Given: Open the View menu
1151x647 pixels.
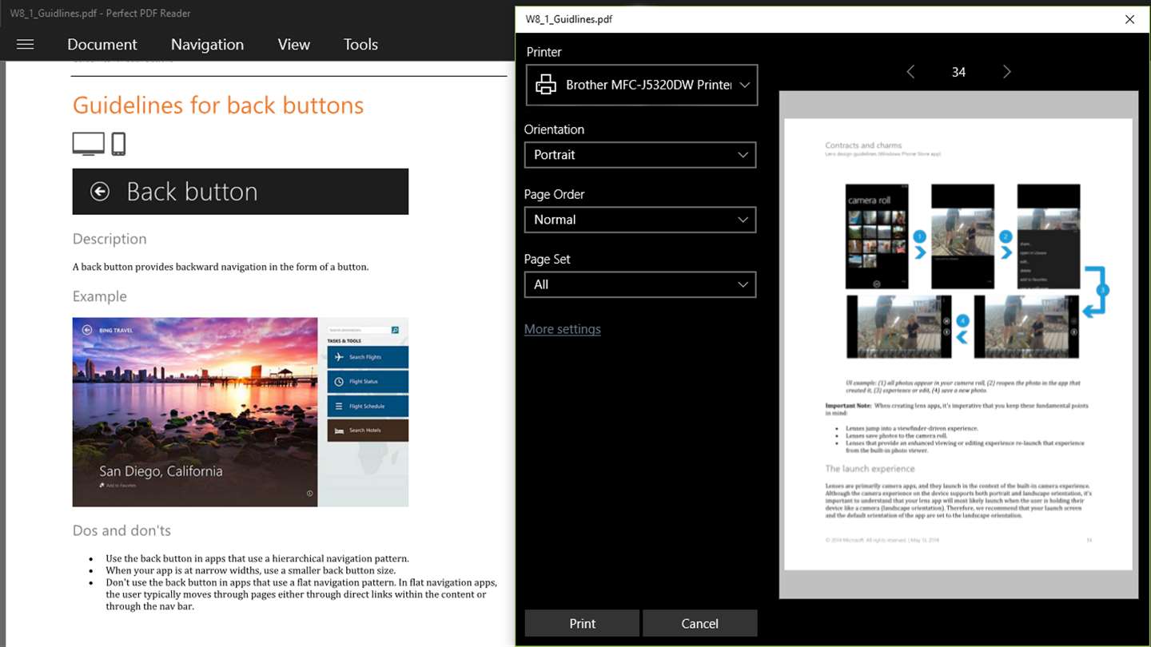Looking at the screenshot, I should [x=293, y=45].
